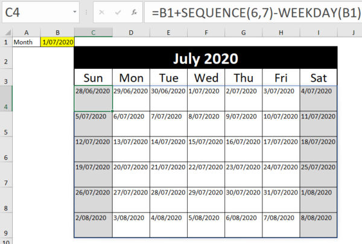Viewport: 362px width, 244px height.
Task: Select row 2 header
Action: coord(6,58)
